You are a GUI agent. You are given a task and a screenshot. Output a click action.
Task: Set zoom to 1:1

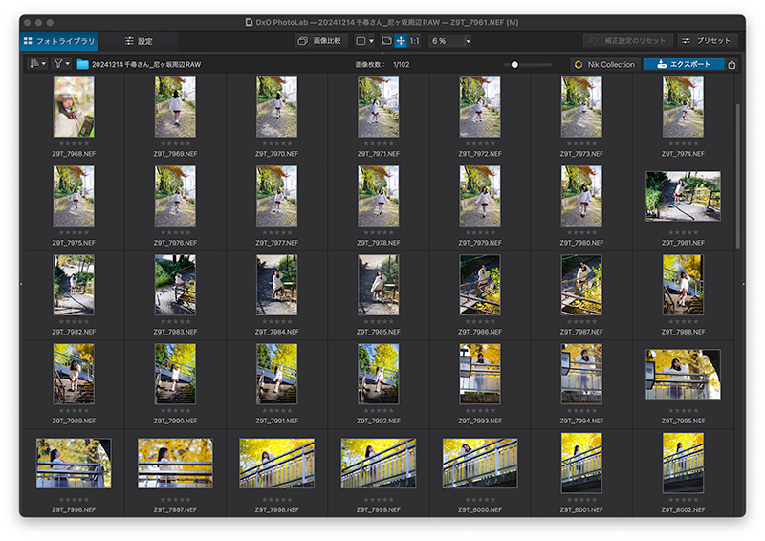(x=415, y=41)
